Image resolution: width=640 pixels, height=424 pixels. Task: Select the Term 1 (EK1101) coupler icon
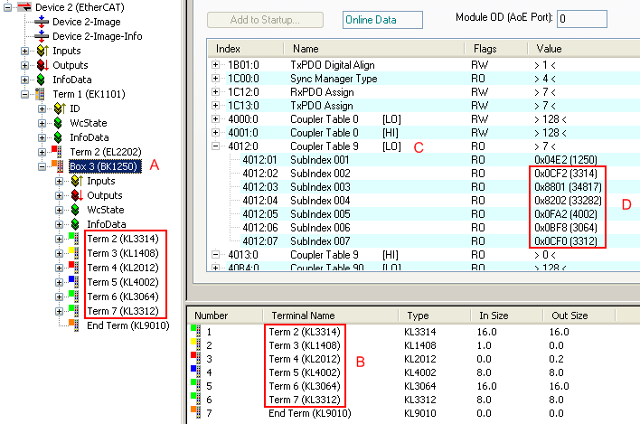tap(40, 94)
